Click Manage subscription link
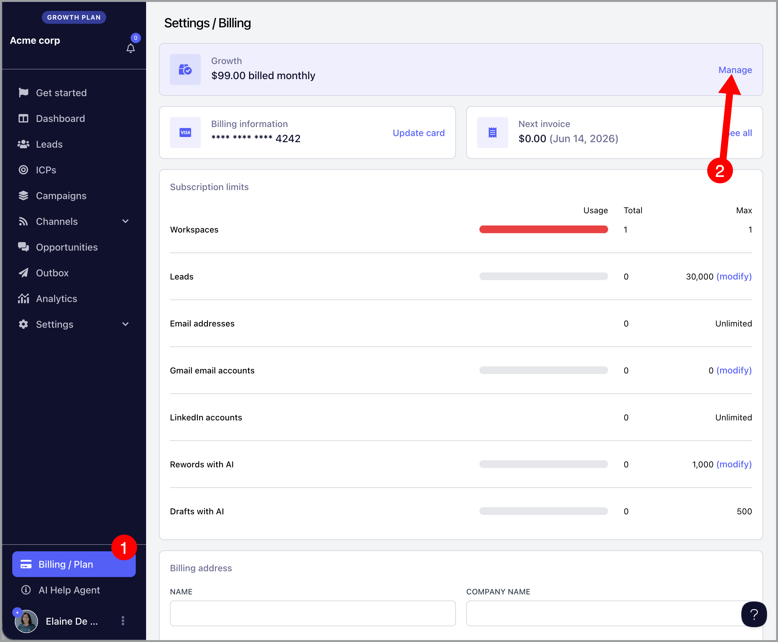The height and width of the screenshot is (642, 778). (x=735, y=70)
